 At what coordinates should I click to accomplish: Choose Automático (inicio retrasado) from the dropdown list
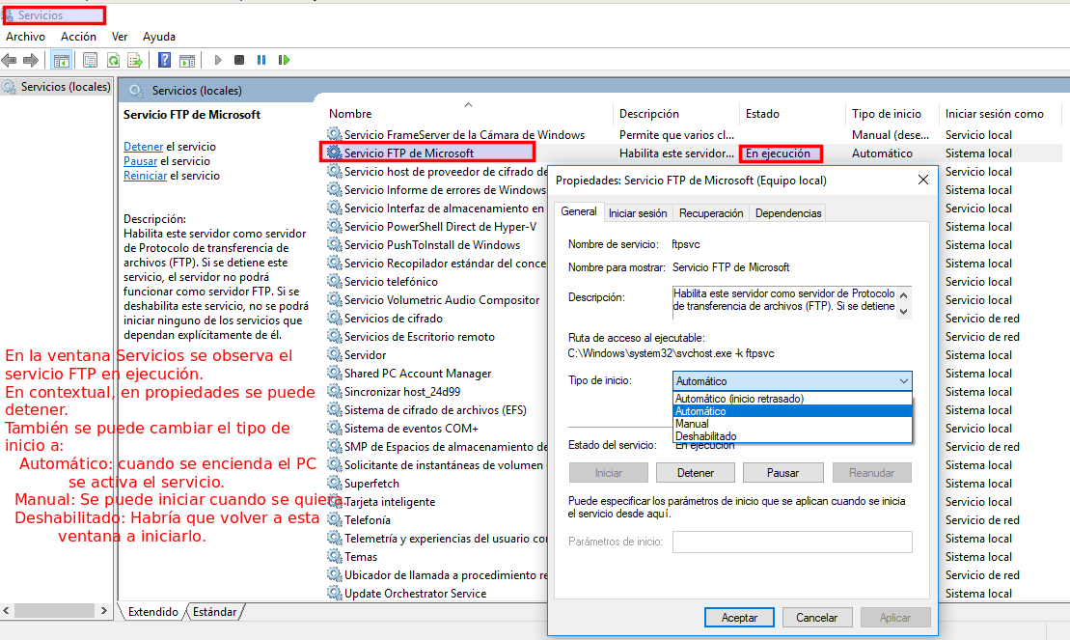pyautogui.click(x=791, y=399)
